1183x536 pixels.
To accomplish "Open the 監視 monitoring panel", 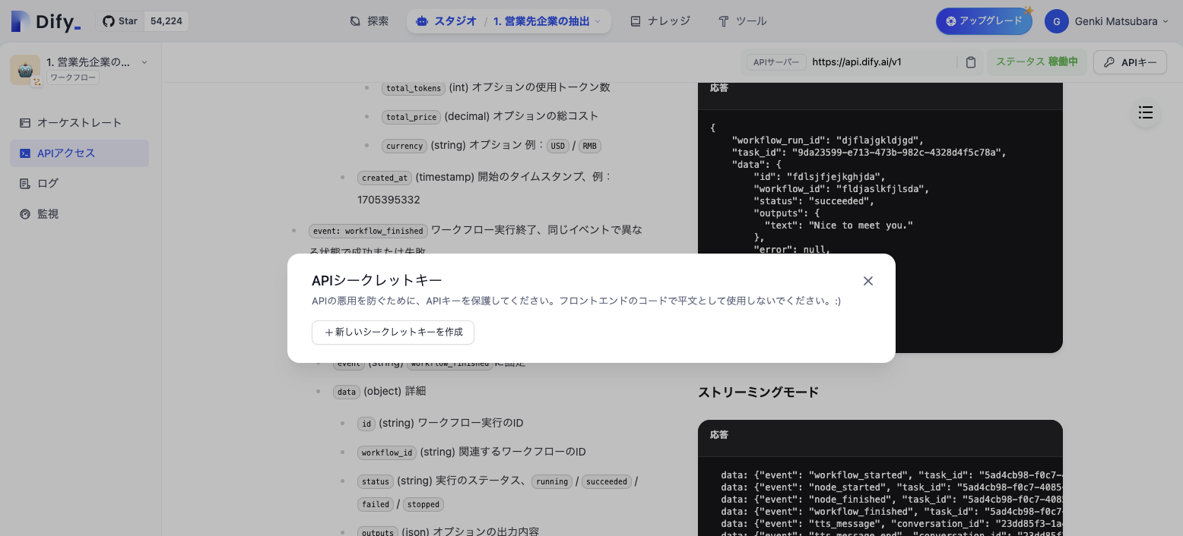I will pyautogui.click(x=46, y=213).
